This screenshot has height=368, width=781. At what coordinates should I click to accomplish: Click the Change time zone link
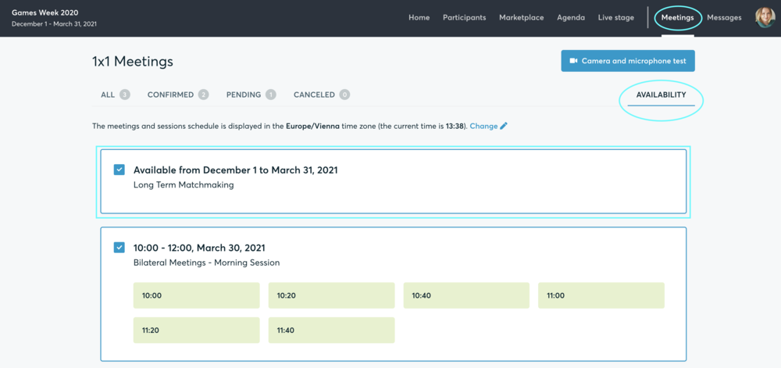pos(483,126)
